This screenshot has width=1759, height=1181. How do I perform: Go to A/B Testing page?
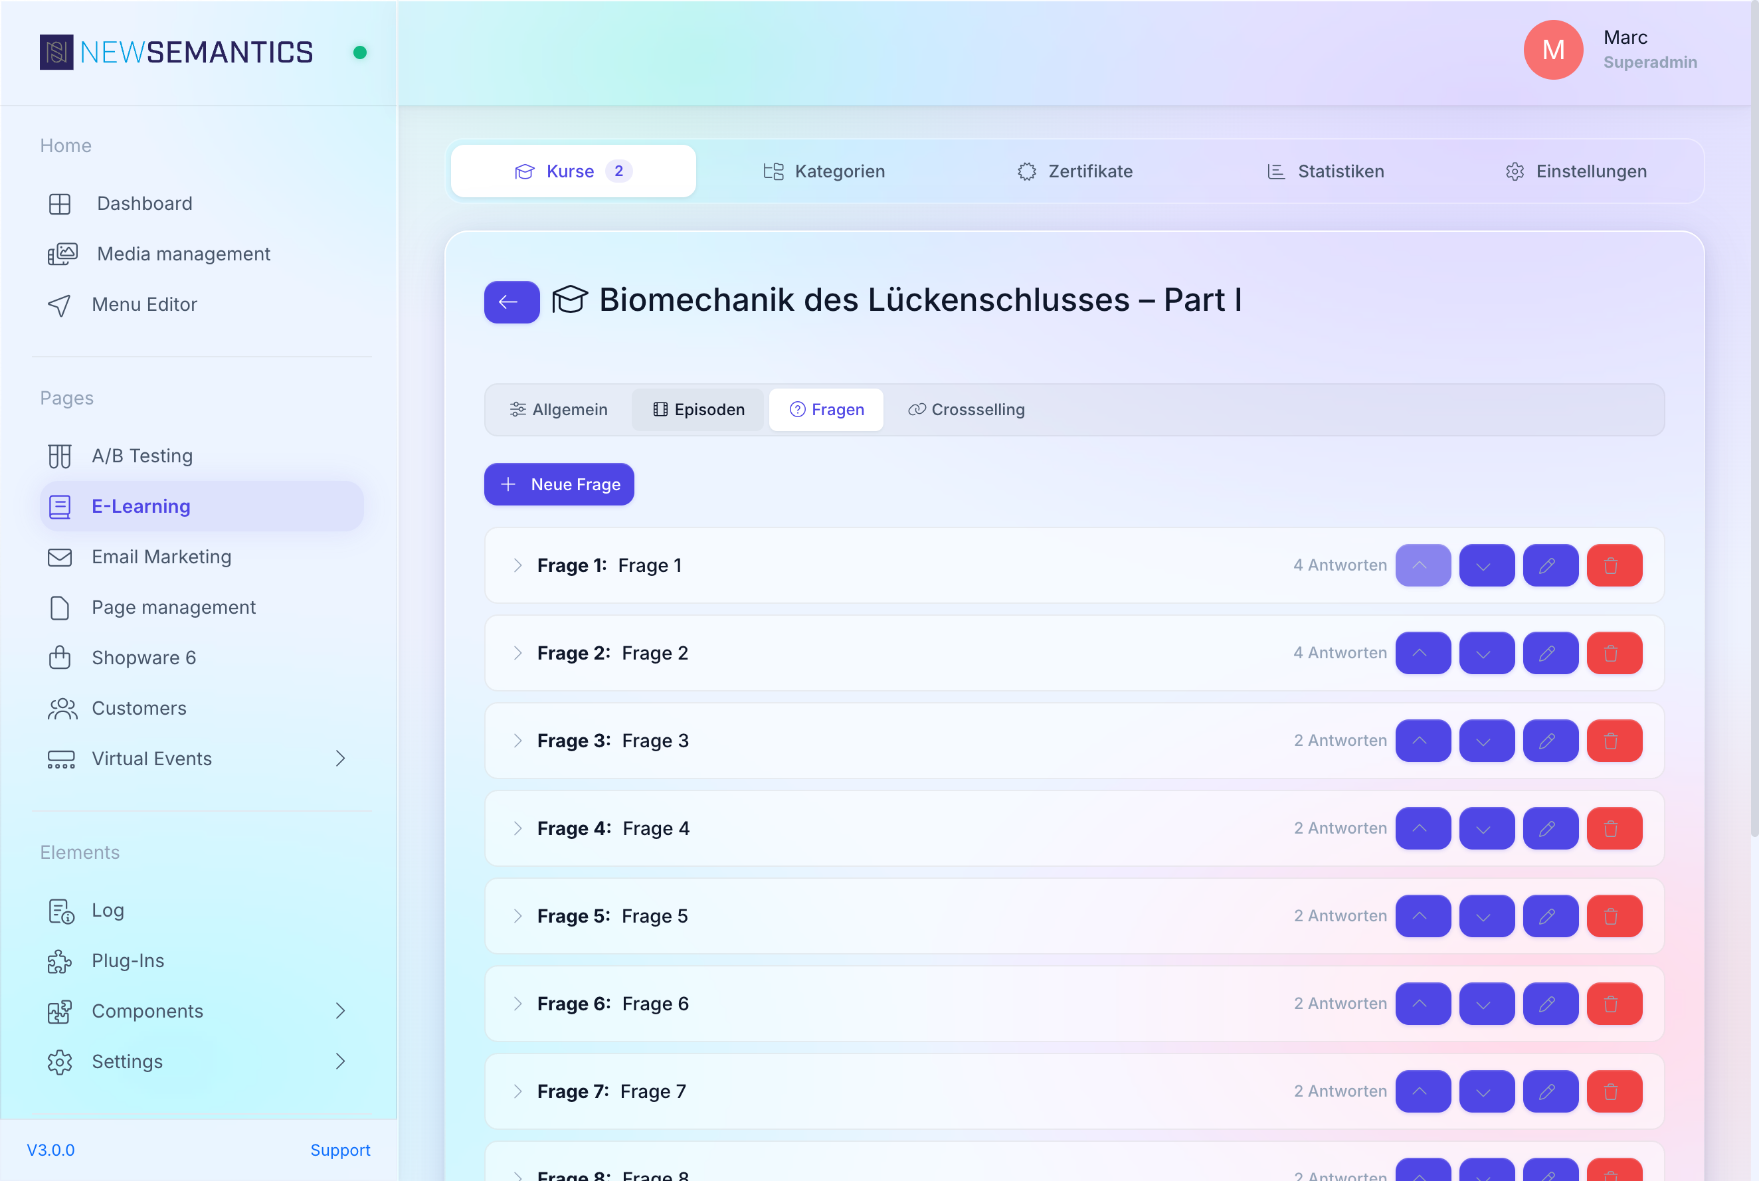click(202, 456)
